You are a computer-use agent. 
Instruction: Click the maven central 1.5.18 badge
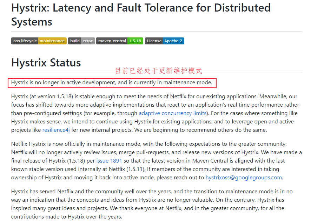[x=120, y=41]
